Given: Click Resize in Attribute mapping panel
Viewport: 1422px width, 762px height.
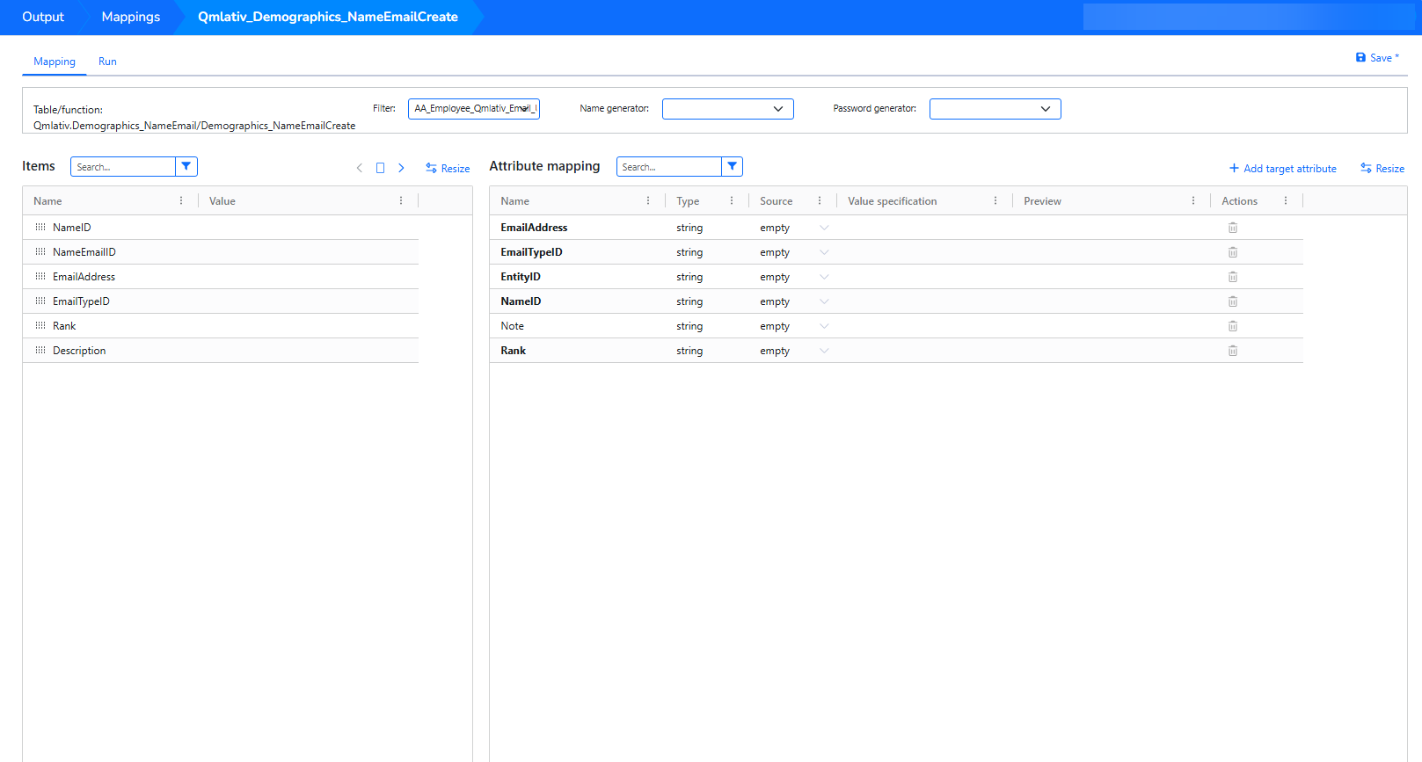Looking at the screenshot, I should (x=1382, y=169).
